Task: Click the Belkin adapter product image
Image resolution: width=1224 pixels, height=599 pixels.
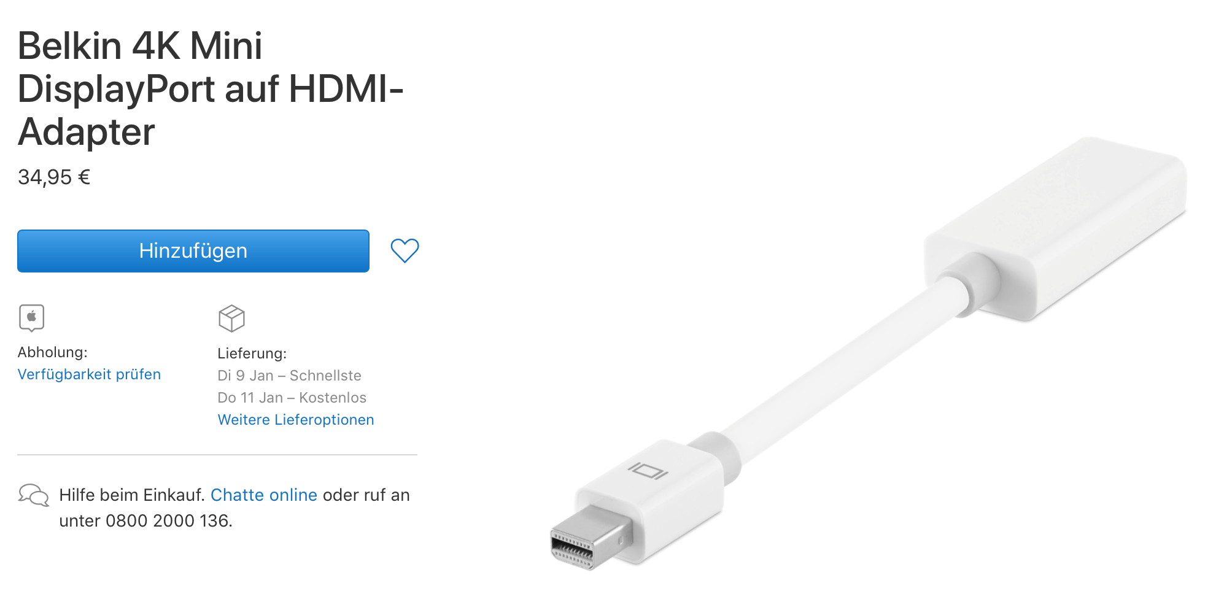Action: [x=868, y=353]
